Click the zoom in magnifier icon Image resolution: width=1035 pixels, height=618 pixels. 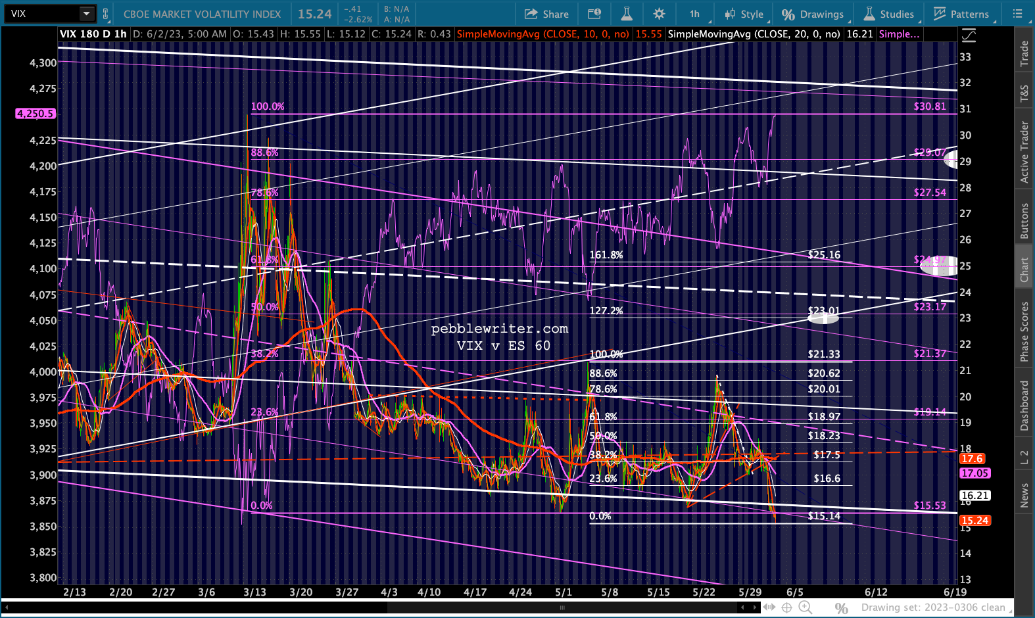pos(804,607)
